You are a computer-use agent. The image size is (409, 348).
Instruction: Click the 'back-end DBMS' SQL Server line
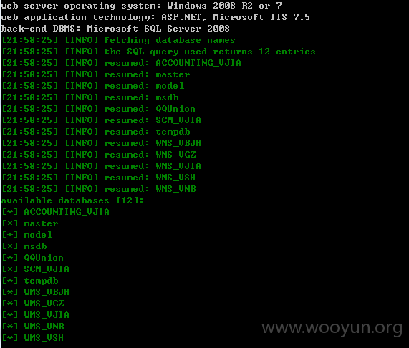pyautogui.click(x=115, y=29)
